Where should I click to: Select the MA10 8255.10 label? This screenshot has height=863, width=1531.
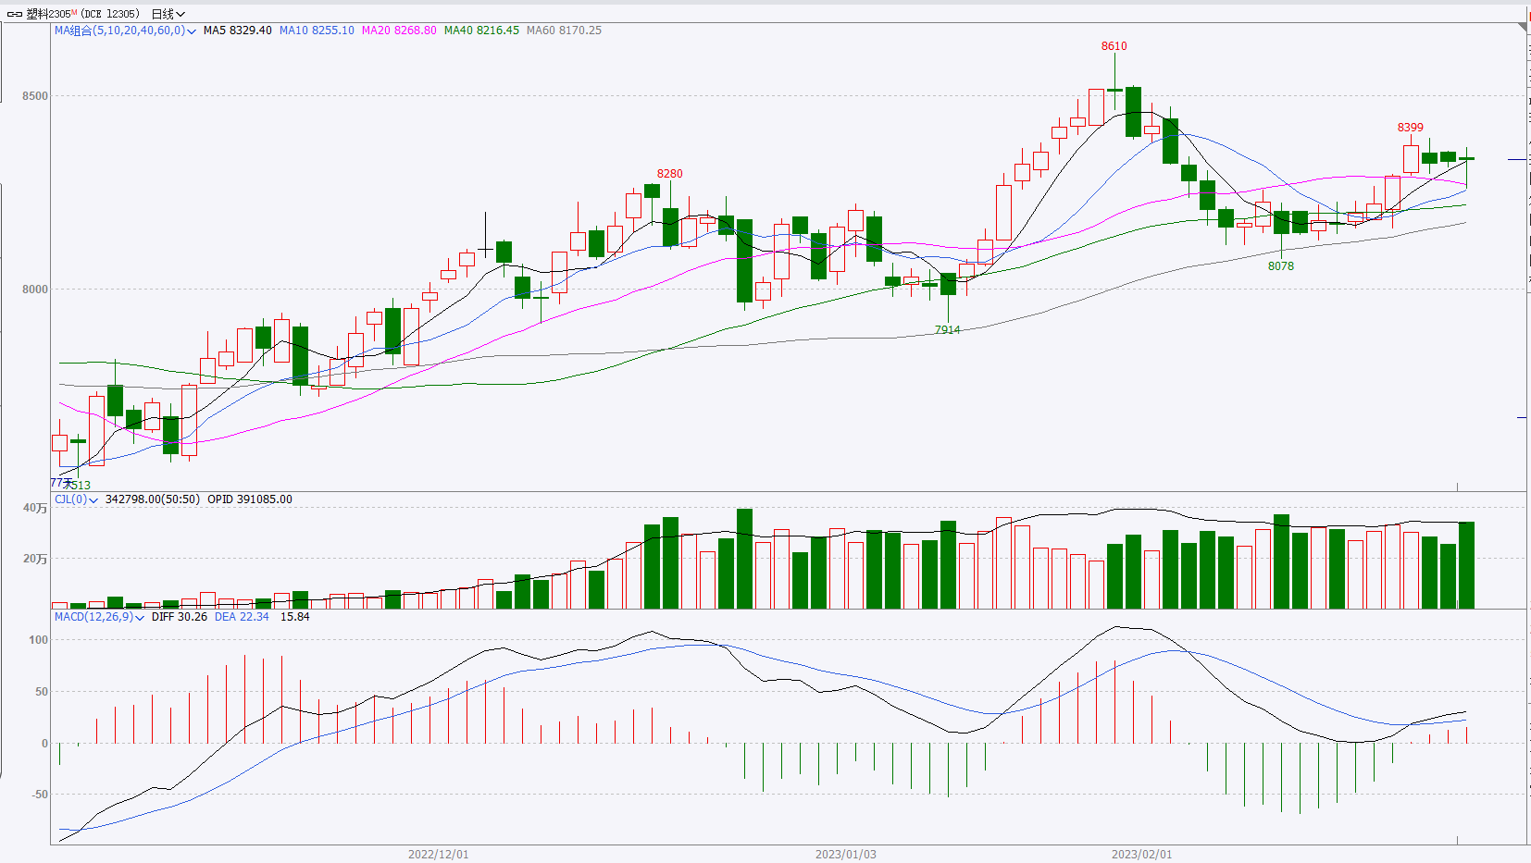317,31
